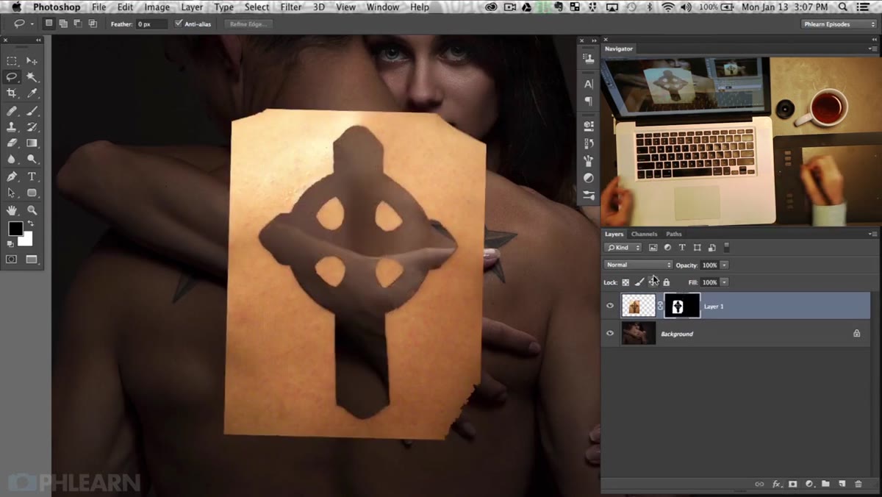Click the Add layer style fx button
Image resolution: width=882 pixels, height=497 pixels.
[776, 485]
